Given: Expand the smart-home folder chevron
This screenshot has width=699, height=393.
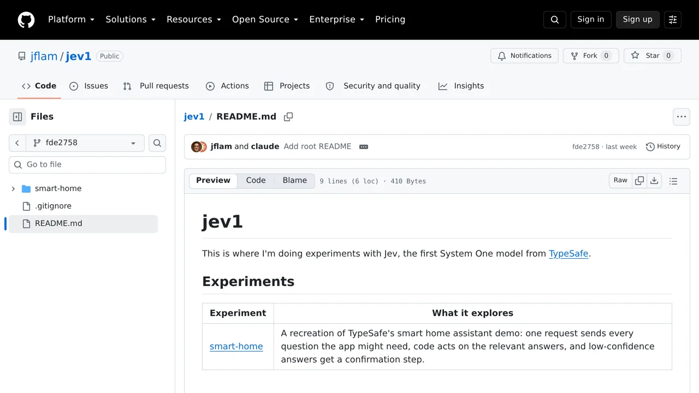Looking at the screenshot, I should point(13,189).
